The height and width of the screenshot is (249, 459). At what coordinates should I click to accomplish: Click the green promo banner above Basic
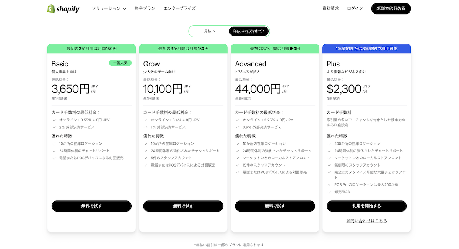click(91, 49)
